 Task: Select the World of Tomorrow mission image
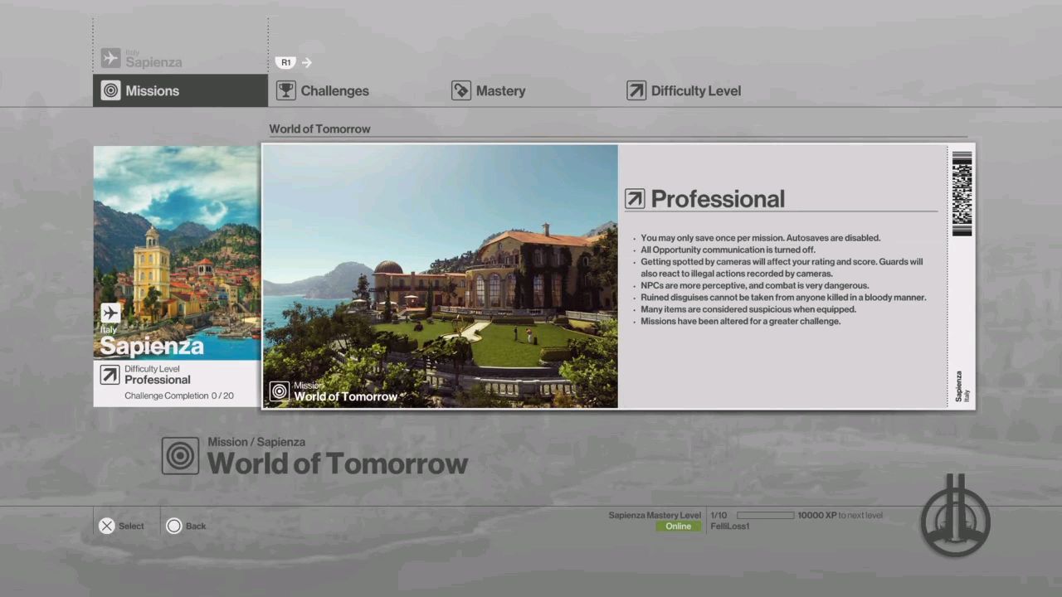pyautogui.click(x=440, y=276)
